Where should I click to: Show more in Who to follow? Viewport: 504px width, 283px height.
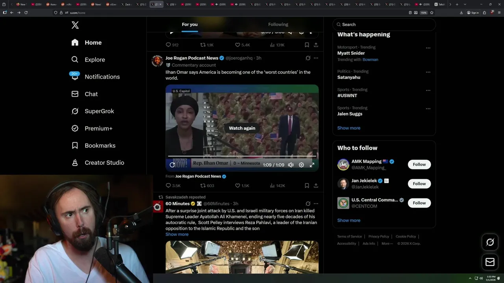pyautogui.click(x=349, y=221)
